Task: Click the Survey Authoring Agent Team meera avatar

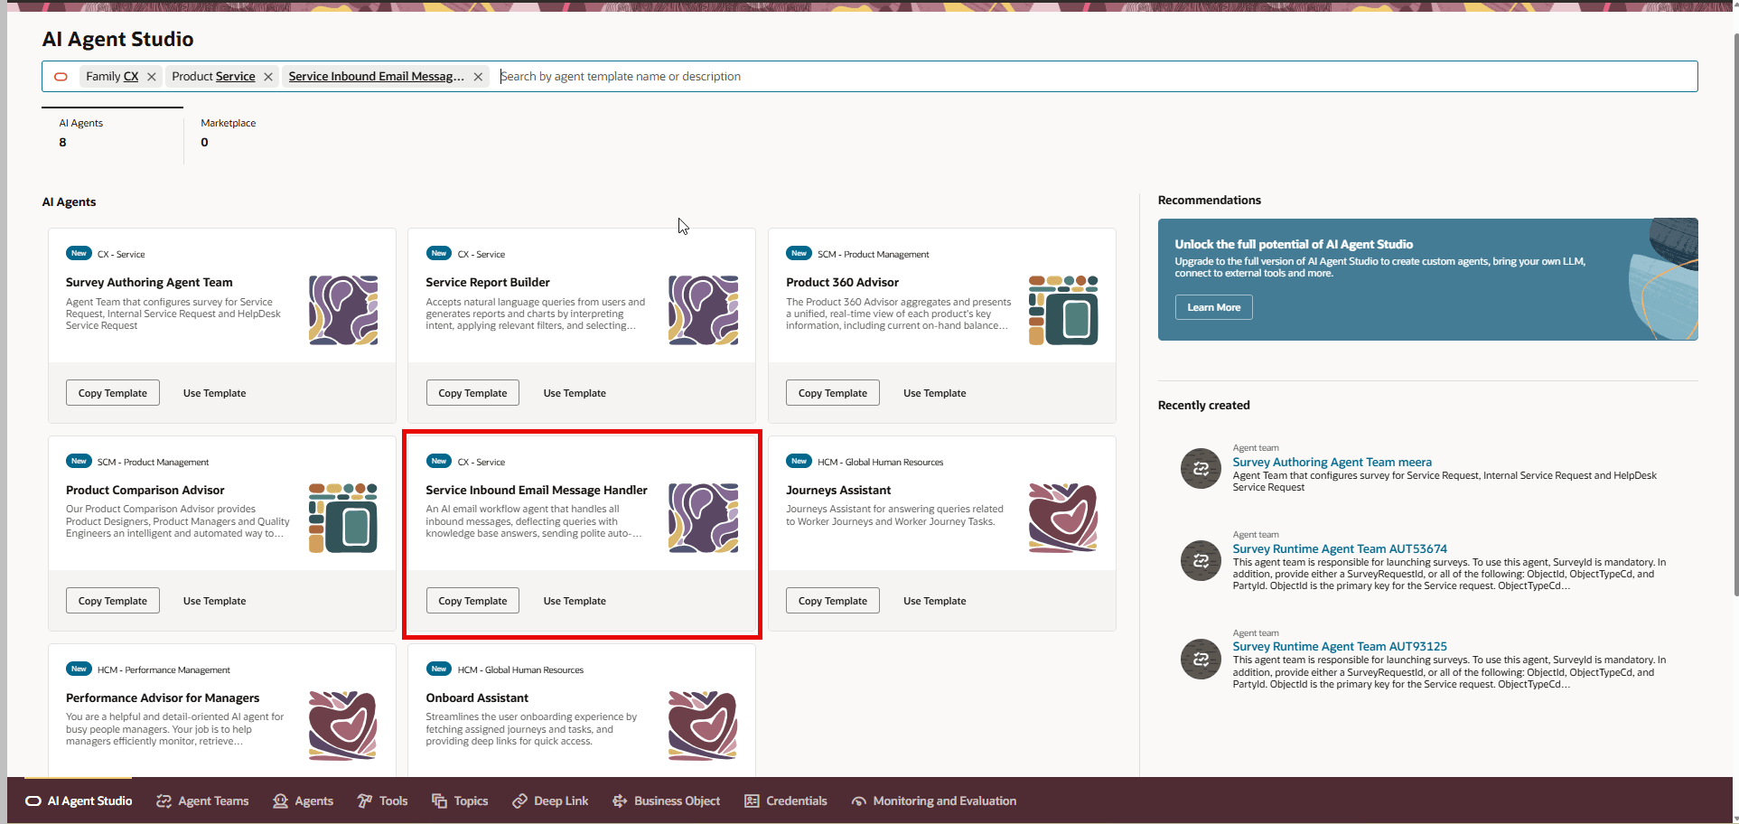Action: click(1200, 468)
